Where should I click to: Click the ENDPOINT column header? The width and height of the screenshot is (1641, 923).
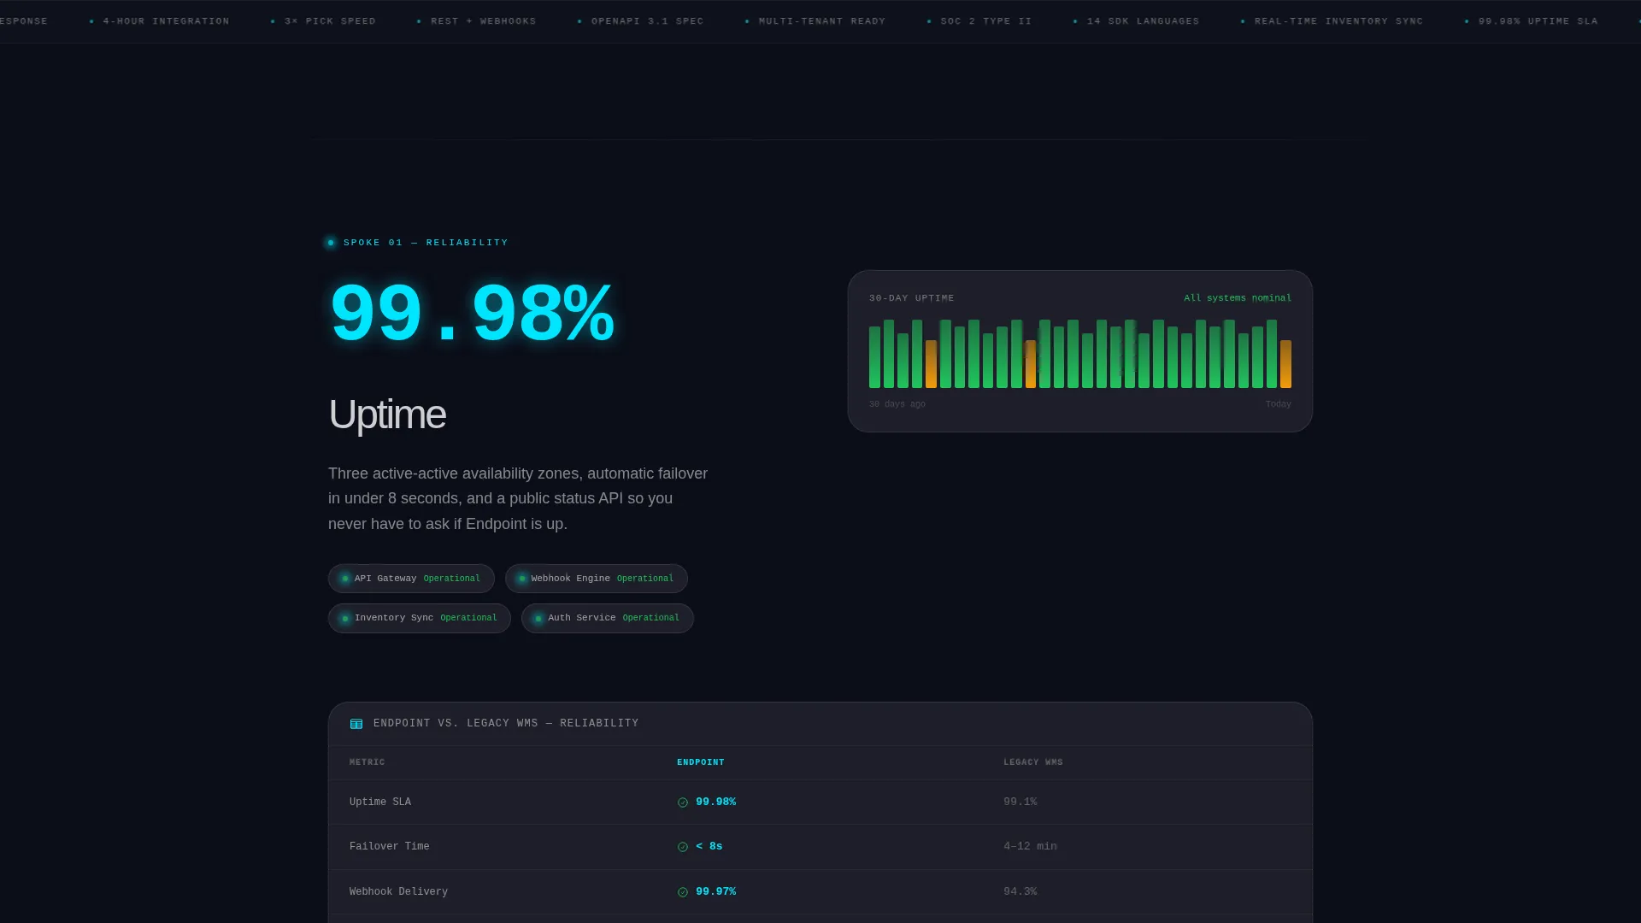[701, 762]
